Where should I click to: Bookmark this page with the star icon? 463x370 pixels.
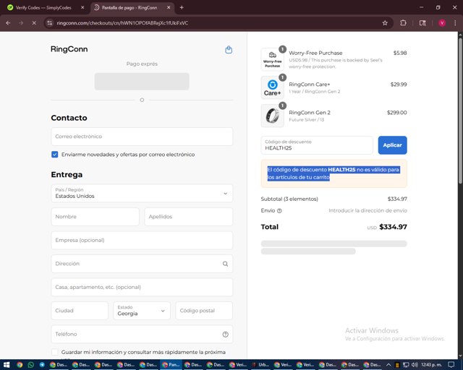[385, 23]
